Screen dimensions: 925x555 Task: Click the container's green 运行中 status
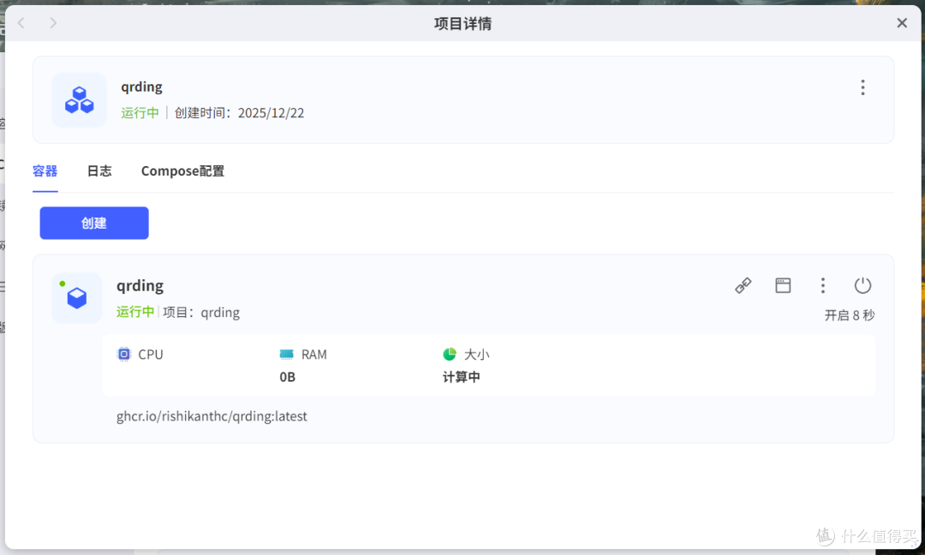coord(135,312)
